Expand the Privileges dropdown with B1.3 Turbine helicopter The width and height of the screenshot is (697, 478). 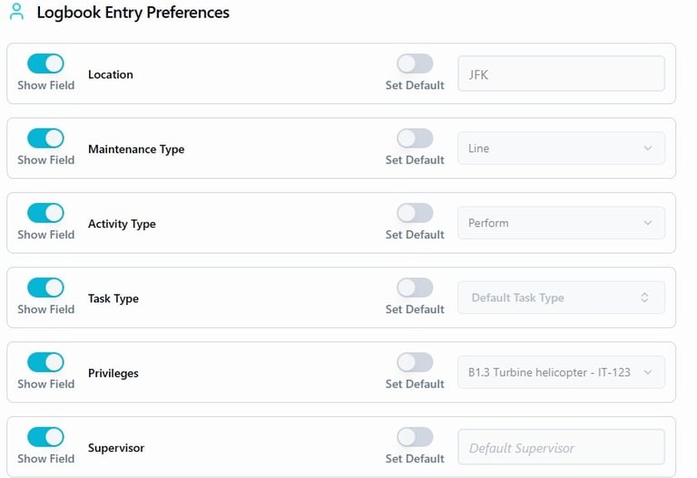click(x=561, y=372)
